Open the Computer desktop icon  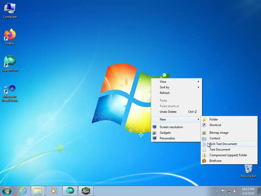coord(10,10)
